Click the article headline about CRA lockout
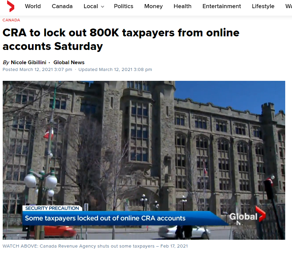Screen dimensions: 292x253 pos(121,39)
